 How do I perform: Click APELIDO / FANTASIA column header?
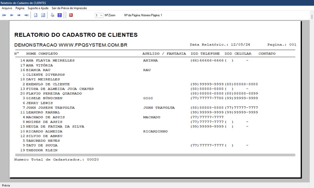coord(164,54)
